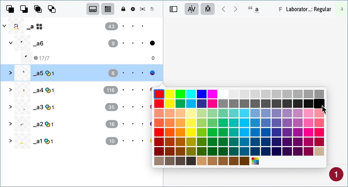Click the count badge '10' on _a1
The height and width of the screenshot is (187, 348).
[112, 141]
